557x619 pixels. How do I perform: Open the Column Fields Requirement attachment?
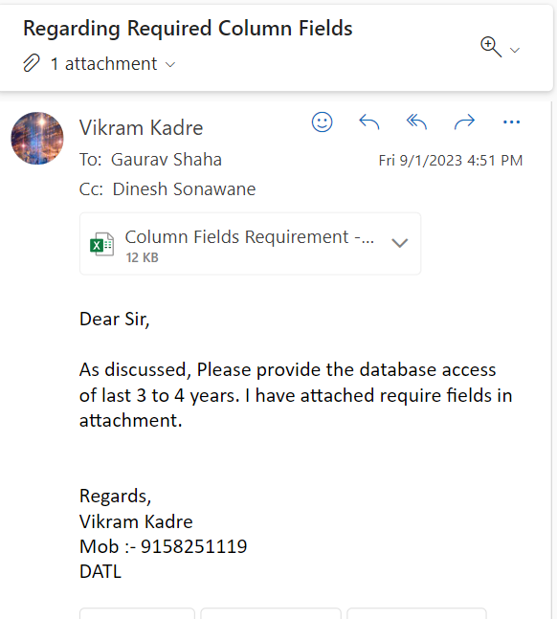250,244
